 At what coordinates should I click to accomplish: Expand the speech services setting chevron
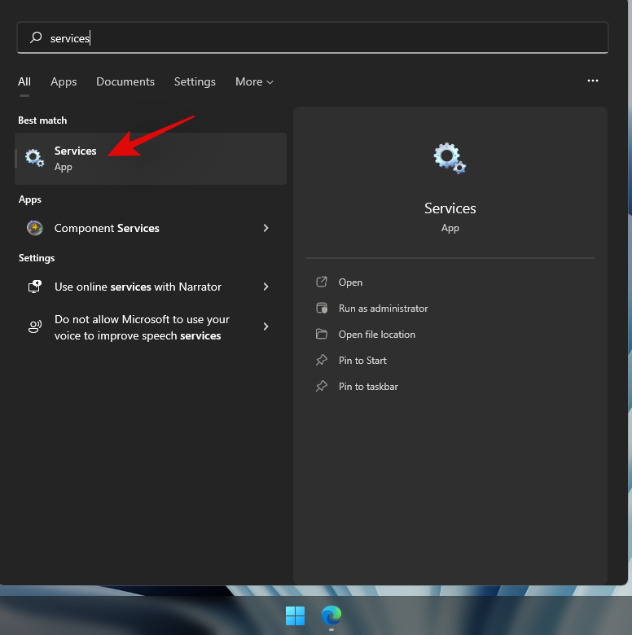pos(266,326)
